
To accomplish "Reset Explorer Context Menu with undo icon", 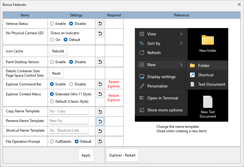I will 100,94.
